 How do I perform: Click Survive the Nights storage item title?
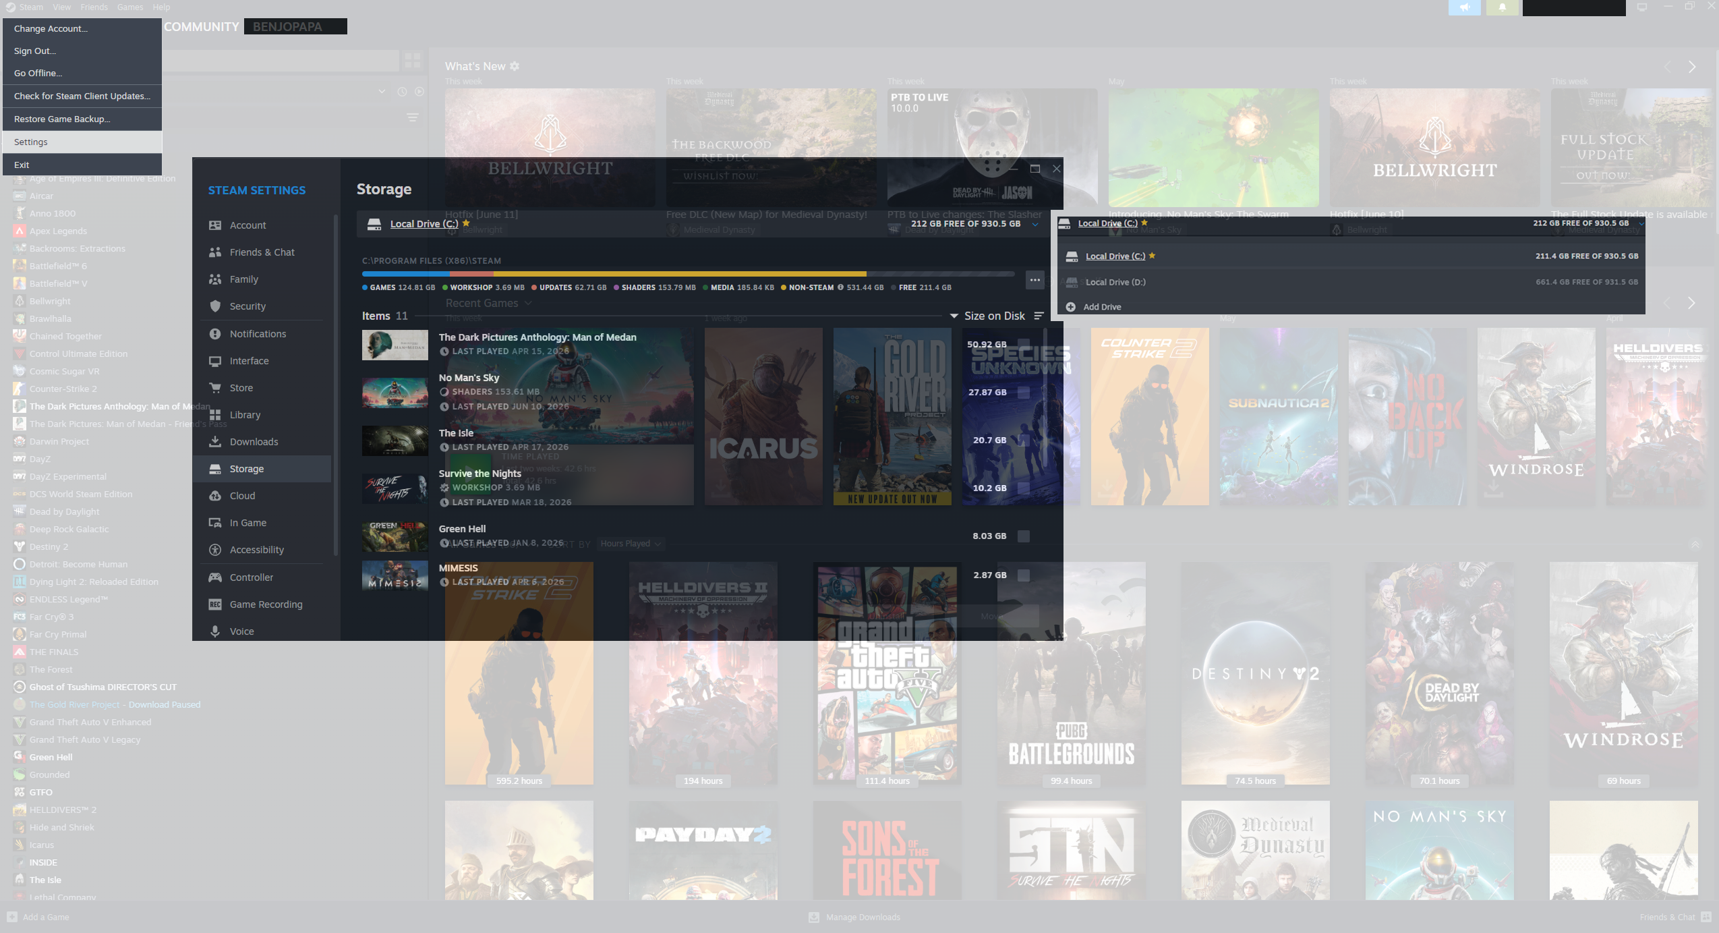click(x=480, y=474)
